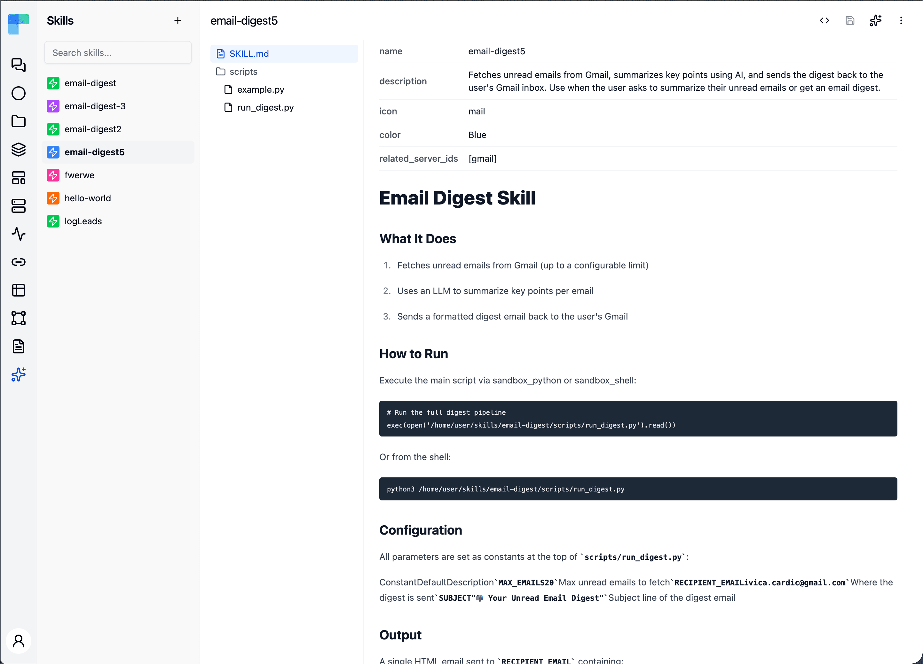Open the link connections icon
The height and width of the screenshot is (664, 923).
18,262
